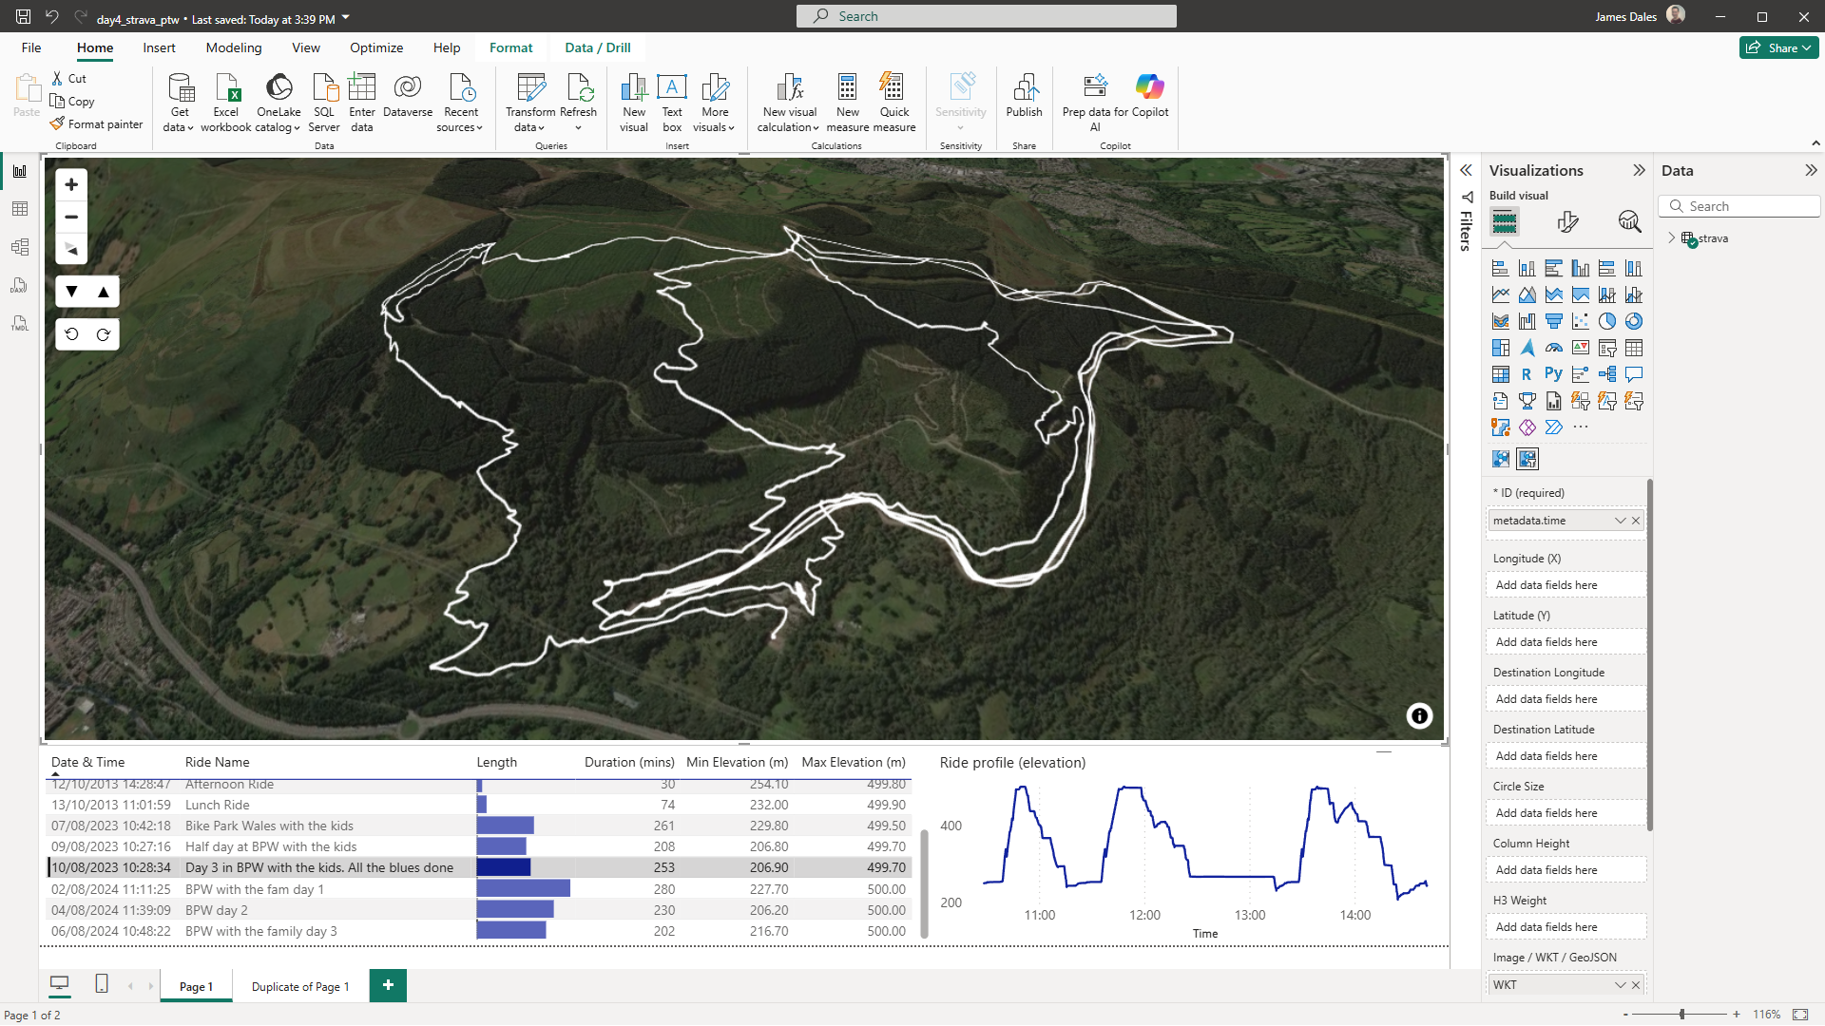Viewport: 1825px width, 1026px height.
Task: Click the Share button
Action: (1777, 47)
